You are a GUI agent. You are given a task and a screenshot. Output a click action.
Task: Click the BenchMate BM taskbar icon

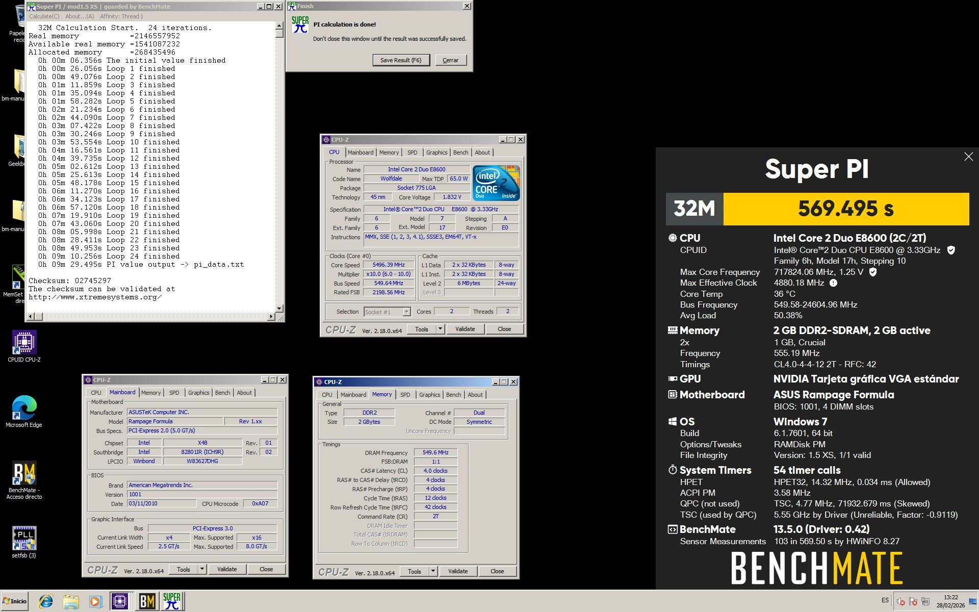tap(147, 601)
